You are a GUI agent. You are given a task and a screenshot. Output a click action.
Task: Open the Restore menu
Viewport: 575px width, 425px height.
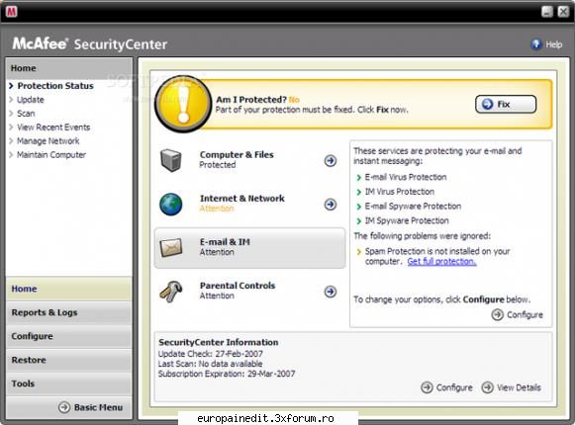tap(69, 360)
